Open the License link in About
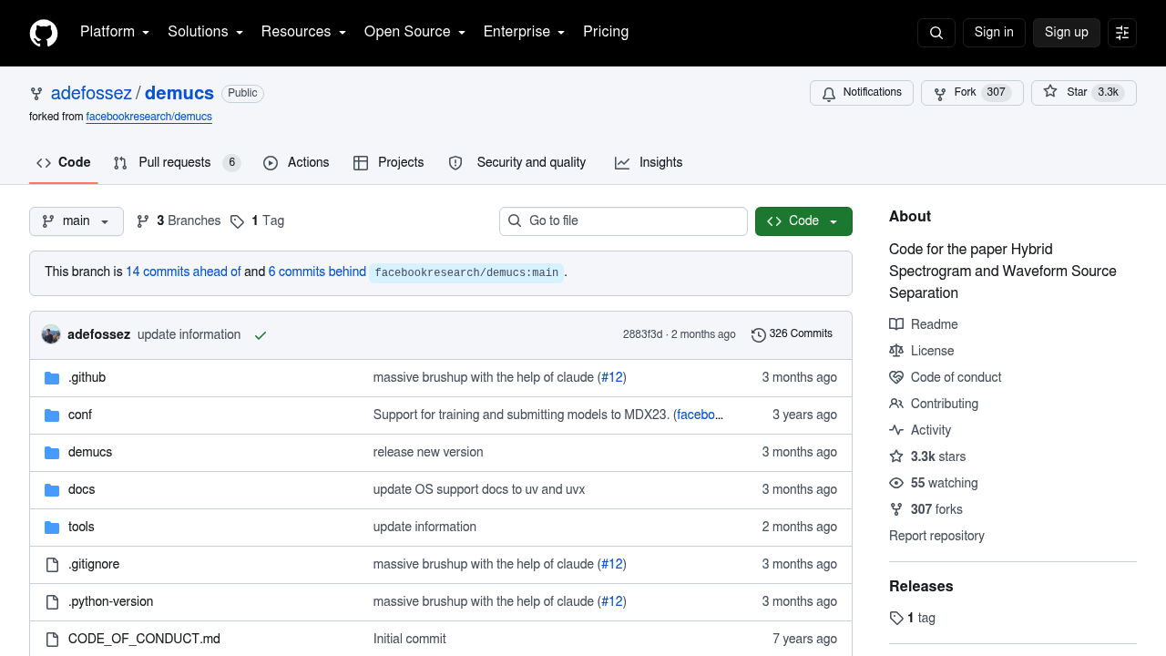 [x=922, y=351]
